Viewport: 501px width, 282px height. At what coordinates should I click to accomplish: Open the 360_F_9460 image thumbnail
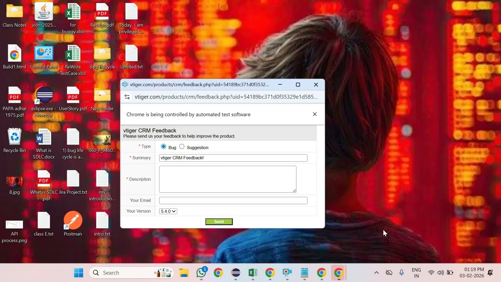tap(102, 139)
